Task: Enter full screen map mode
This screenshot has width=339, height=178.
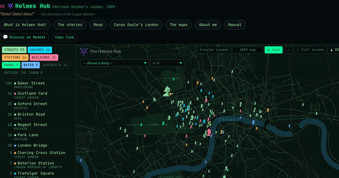Action: (x=310, y=50)
